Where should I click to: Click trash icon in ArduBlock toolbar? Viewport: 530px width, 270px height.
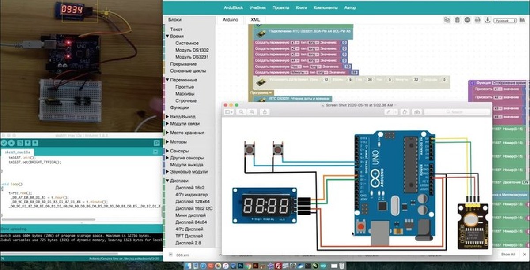[457, 20]
